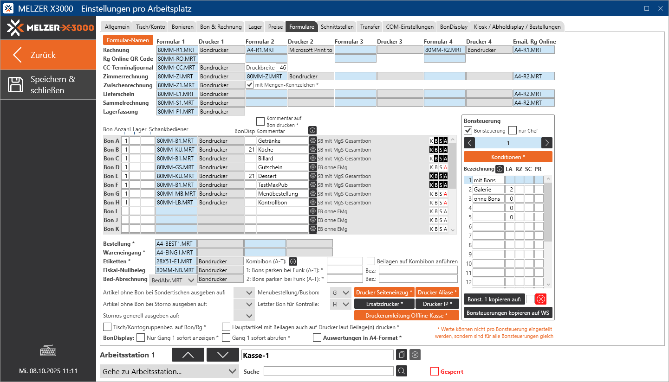Go to previous workstation with up arrow
The width and height of the screenshot is (669, 382).
click(188, 355)
